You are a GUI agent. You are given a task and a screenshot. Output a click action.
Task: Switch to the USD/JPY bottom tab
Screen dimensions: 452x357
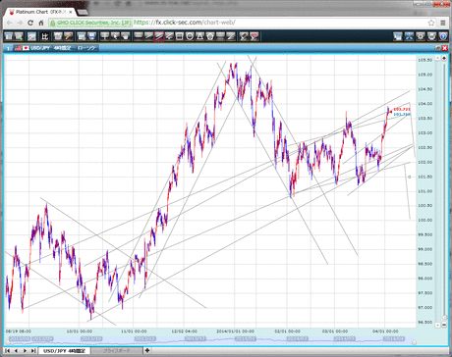point(65,351)
